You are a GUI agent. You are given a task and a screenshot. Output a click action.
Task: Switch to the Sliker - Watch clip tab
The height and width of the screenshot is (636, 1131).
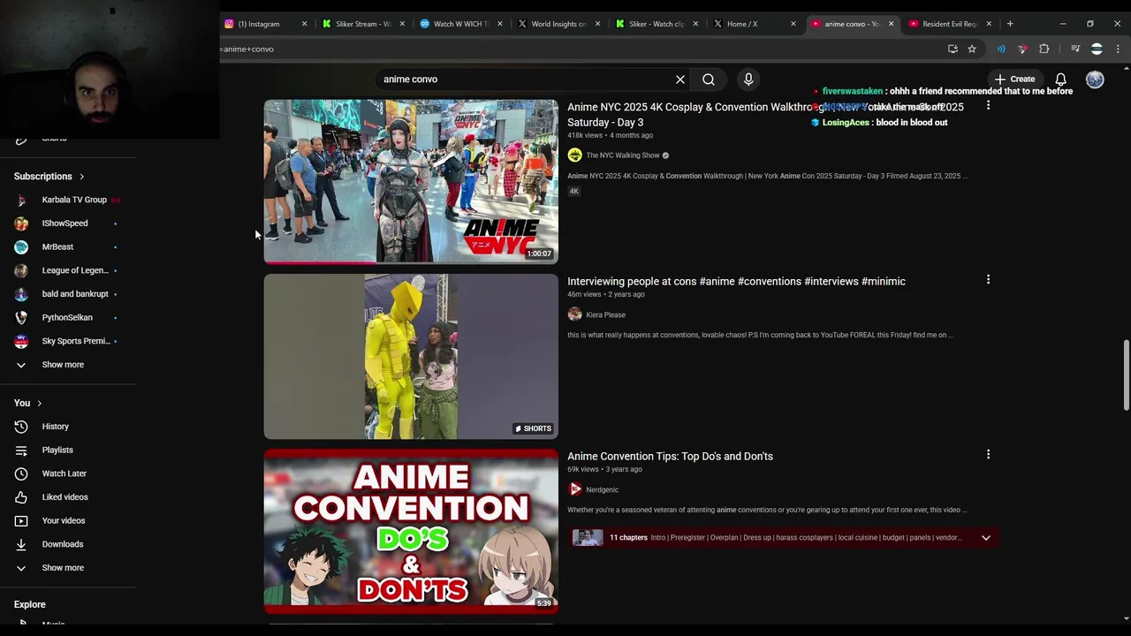click(656, 24)
